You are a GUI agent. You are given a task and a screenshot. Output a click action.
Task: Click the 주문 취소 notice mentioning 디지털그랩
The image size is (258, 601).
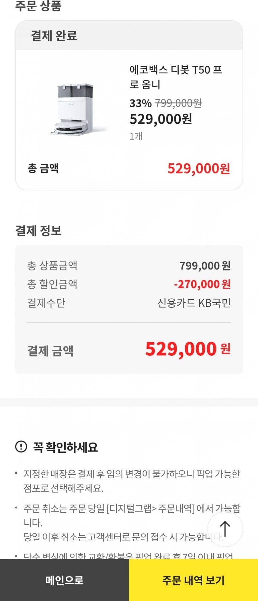pos(132,515)
